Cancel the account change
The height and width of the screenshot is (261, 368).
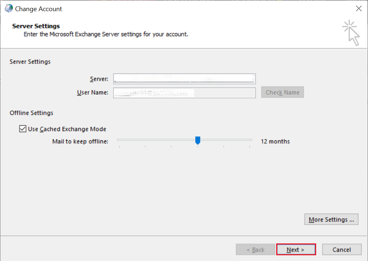341,250
